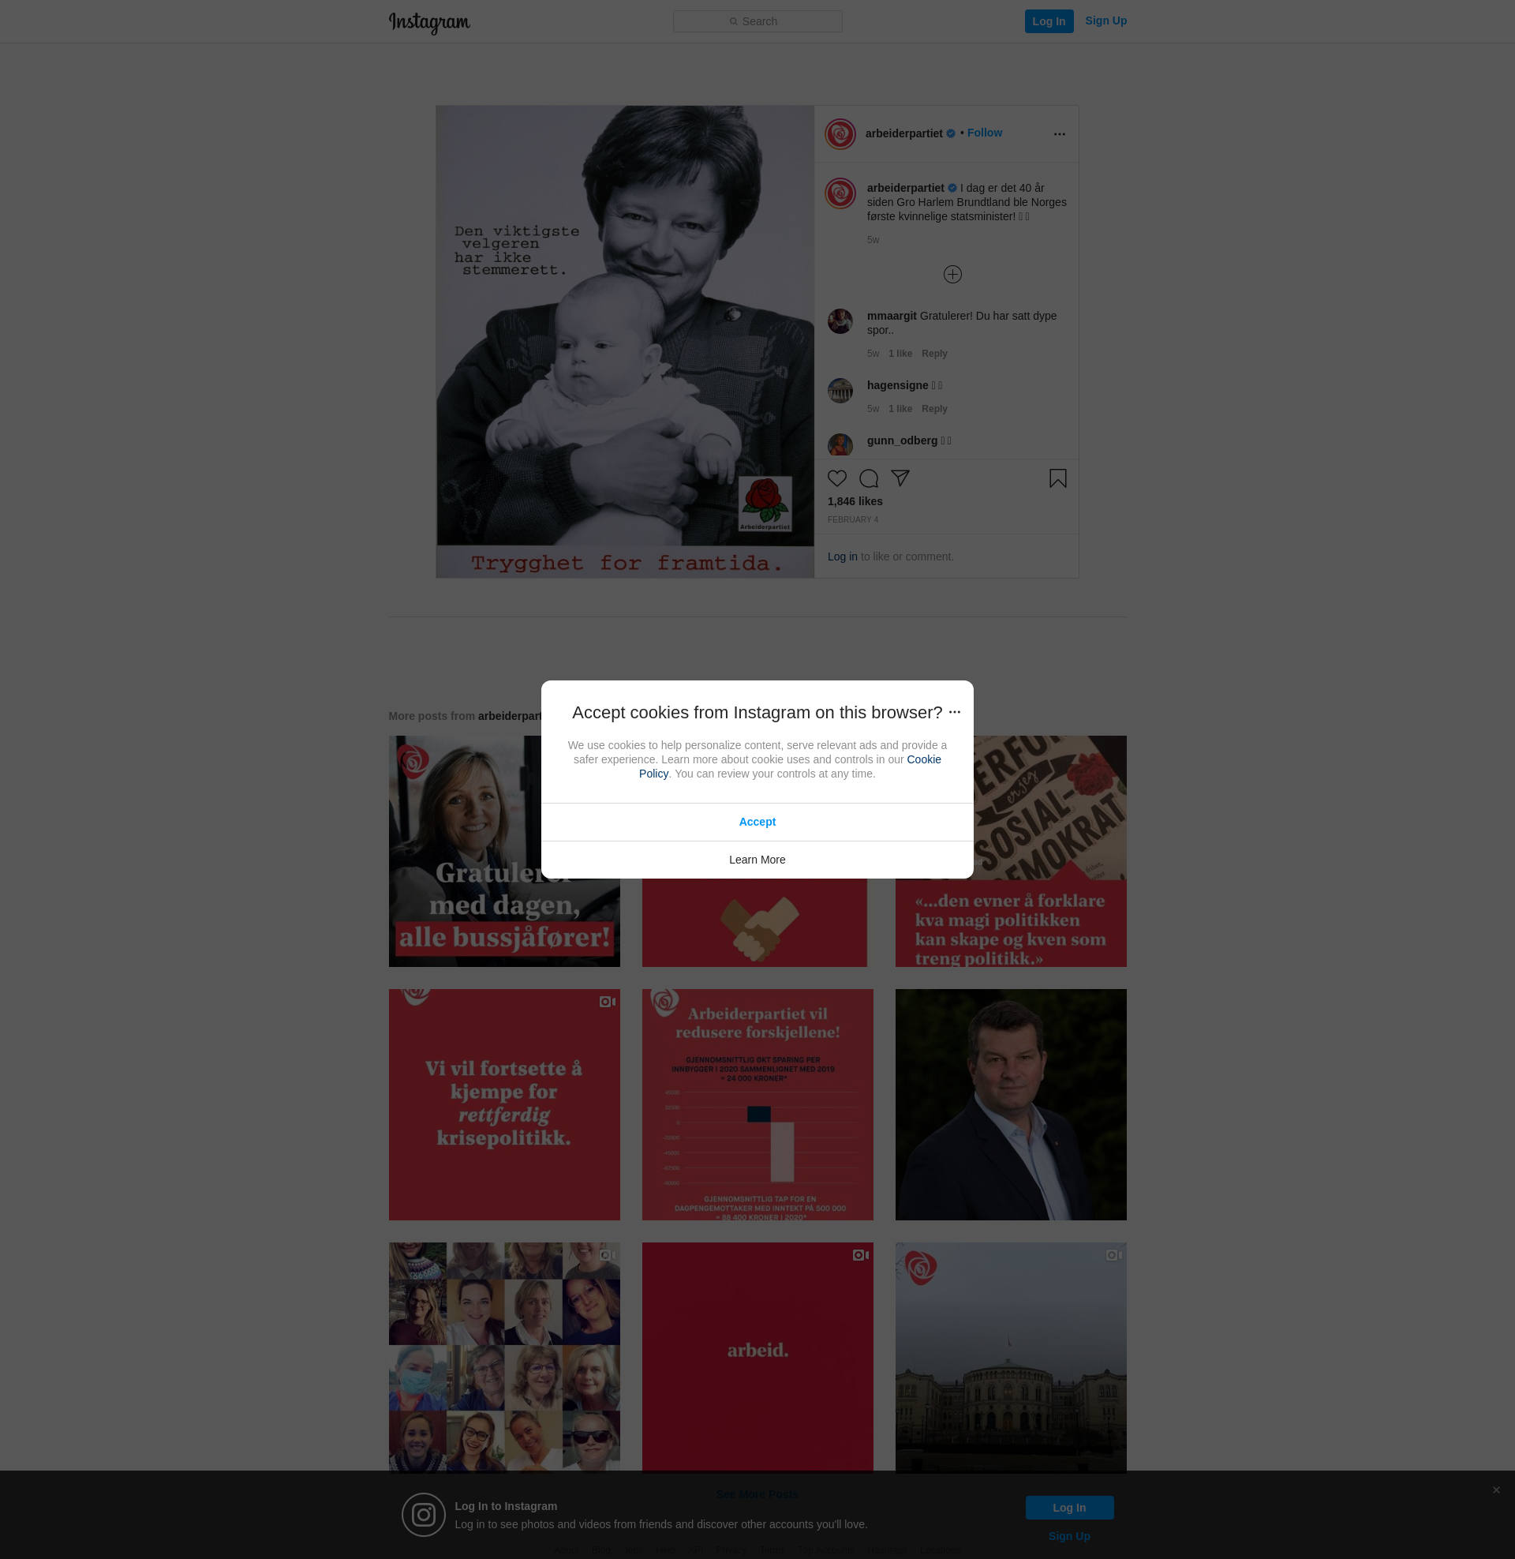Image resolution: width=1515 pixels, height=1559 pixels.
Task: Open post options three-dot menu
Action: point(1059,133)
